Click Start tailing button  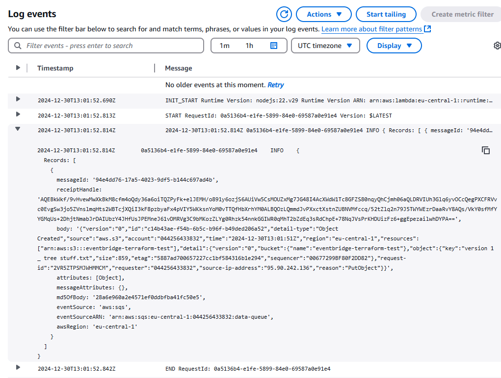pyautogui.click(x=386, y=14)
